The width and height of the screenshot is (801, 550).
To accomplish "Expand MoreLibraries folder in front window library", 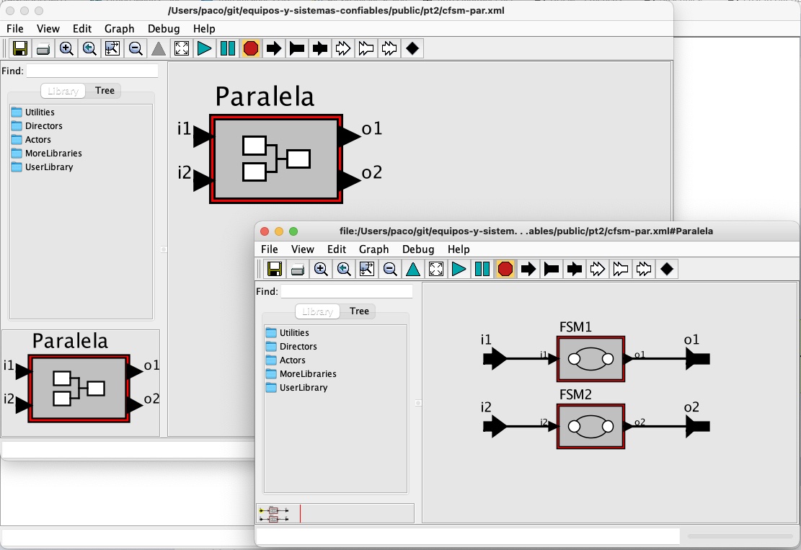I will (301, 374).
